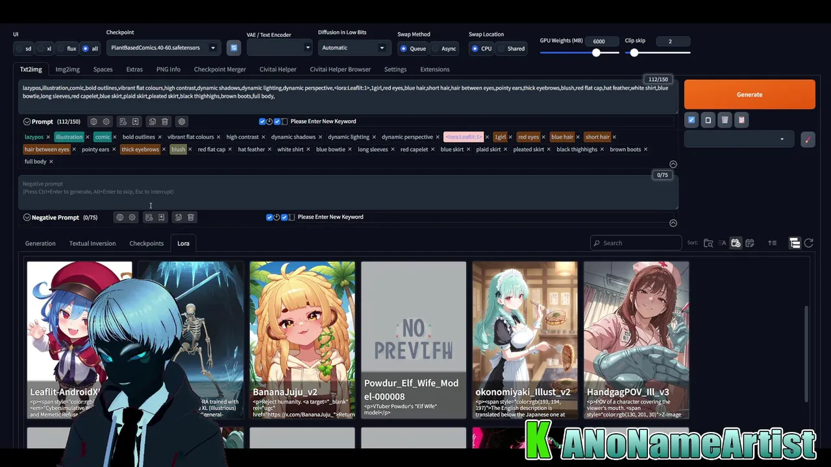831x467 pixels.
Task: Open the Checkpoint Merger tab
Action: [220, 69]
